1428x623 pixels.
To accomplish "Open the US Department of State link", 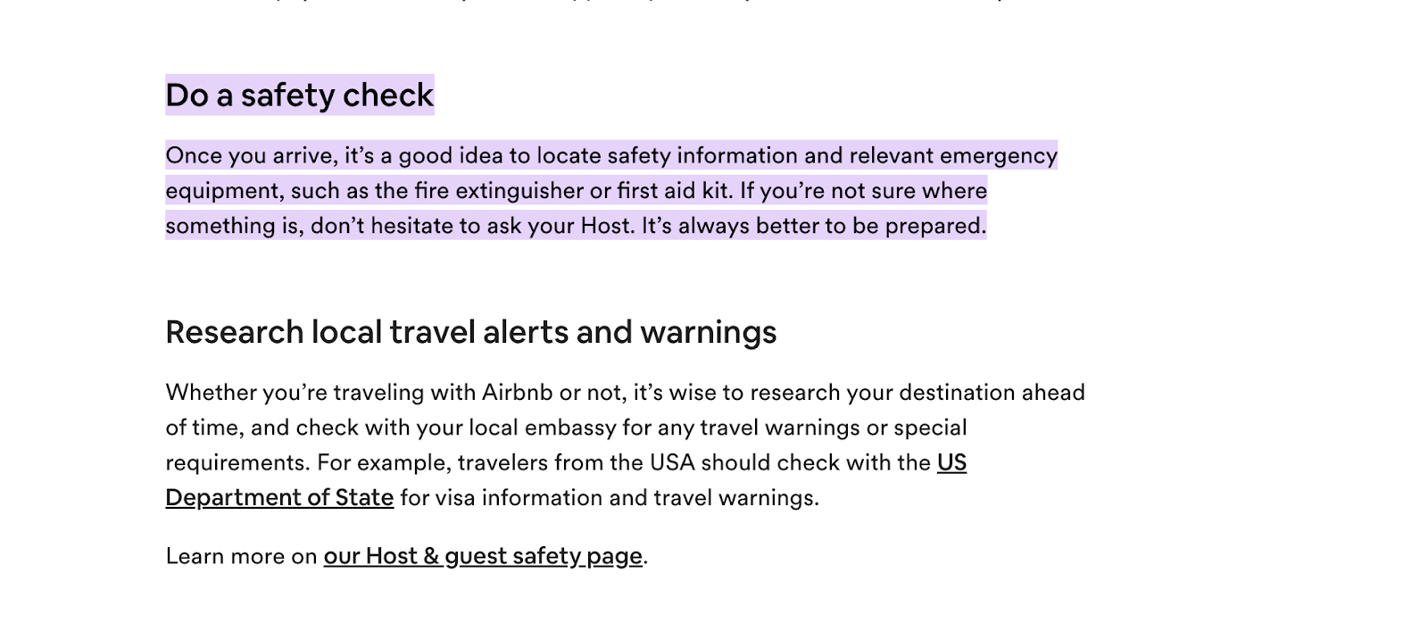I will coord(279,497).
